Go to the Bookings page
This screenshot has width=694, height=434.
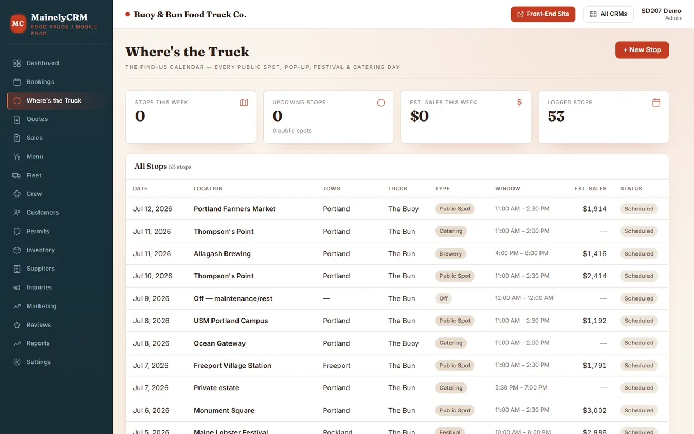coord(56,82)
